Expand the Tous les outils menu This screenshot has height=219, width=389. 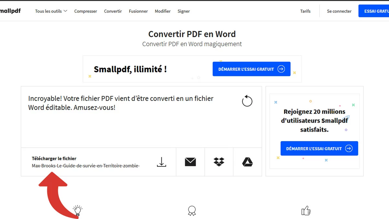[51, 11]
